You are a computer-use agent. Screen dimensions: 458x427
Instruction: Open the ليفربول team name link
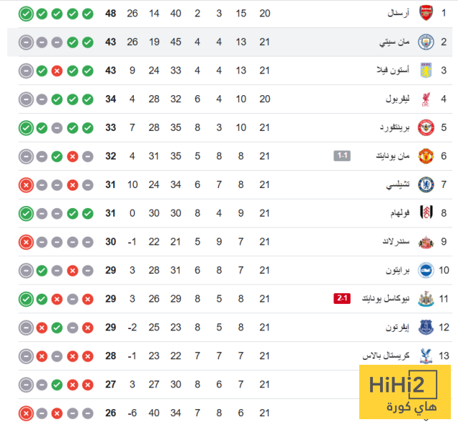pyautogui.click(x=396, y=99)
